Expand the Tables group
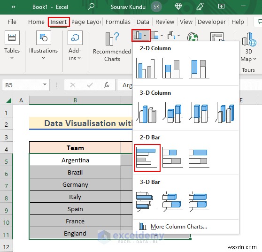This screenshot has width=262, height=252. click(12, 45)
